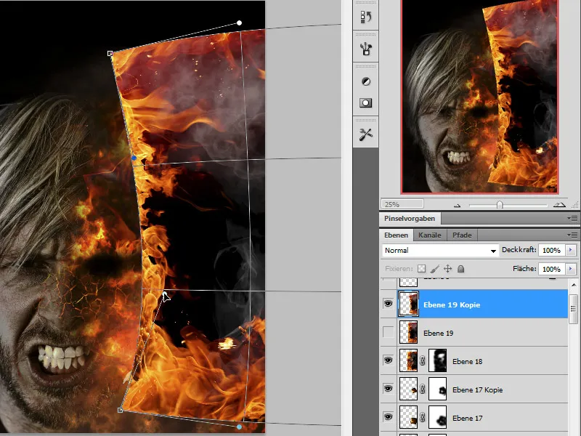Click the Fläche 100% value field
The image size is (581, 436).
pos(551,269)
